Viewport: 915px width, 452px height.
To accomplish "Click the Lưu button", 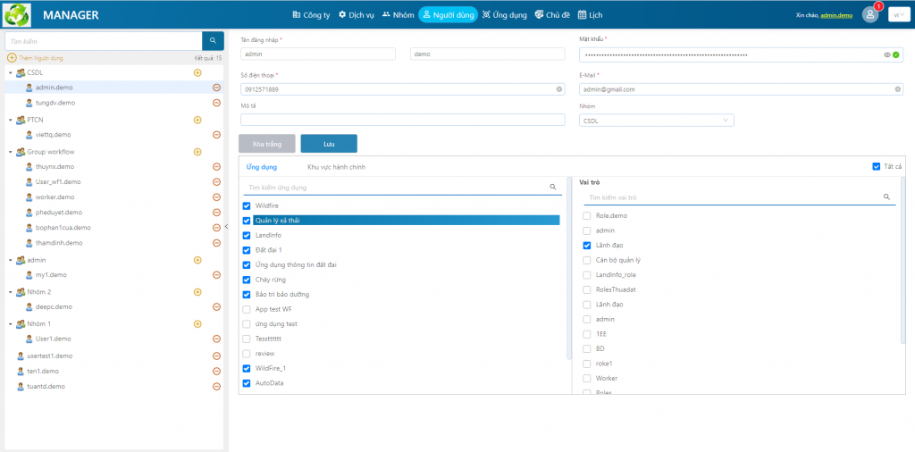I will click(x=329, y=144).
